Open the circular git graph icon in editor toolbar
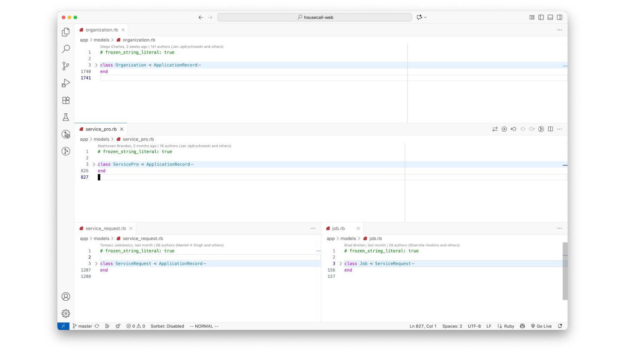The height and width of the screenshot is (352, 625). tap(541, 129)
